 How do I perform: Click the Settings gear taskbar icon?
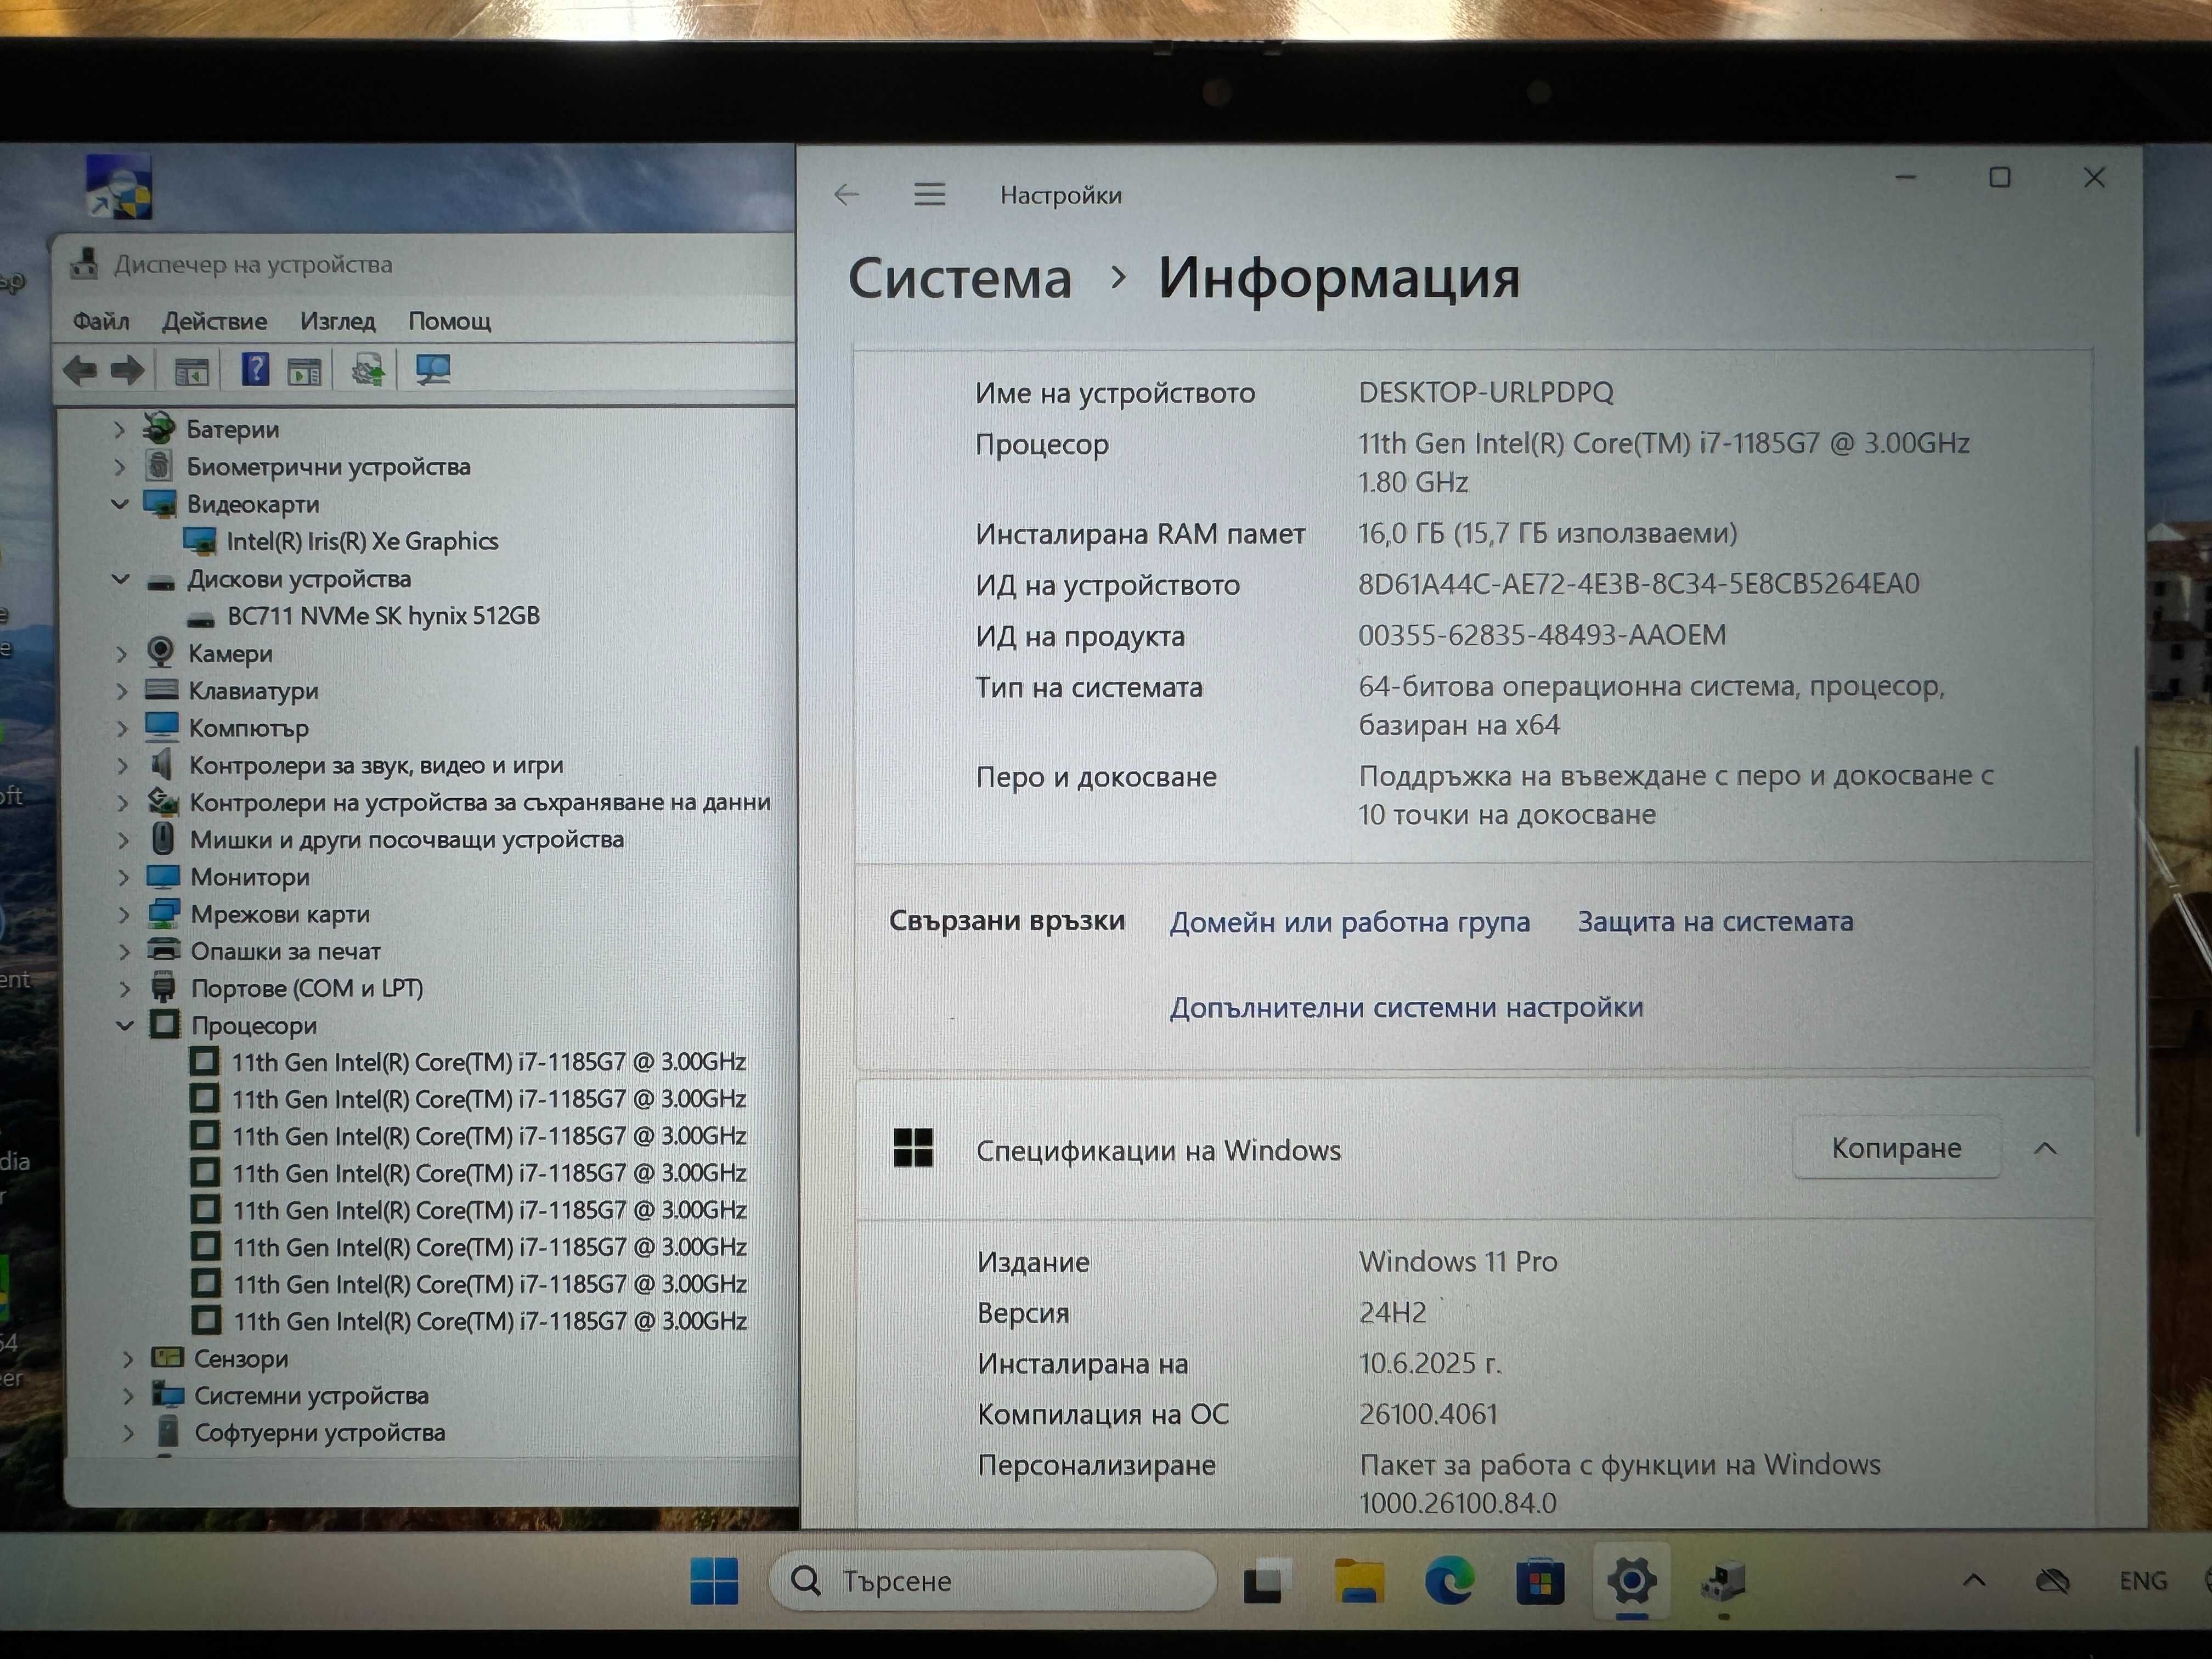1632,1581
